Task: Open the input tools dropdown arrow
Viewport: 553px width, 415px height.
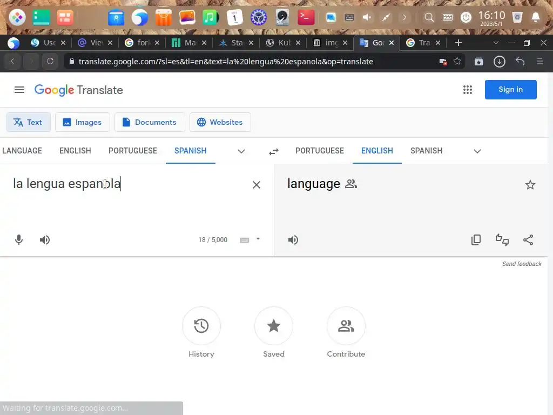Action: pos(258,239)
